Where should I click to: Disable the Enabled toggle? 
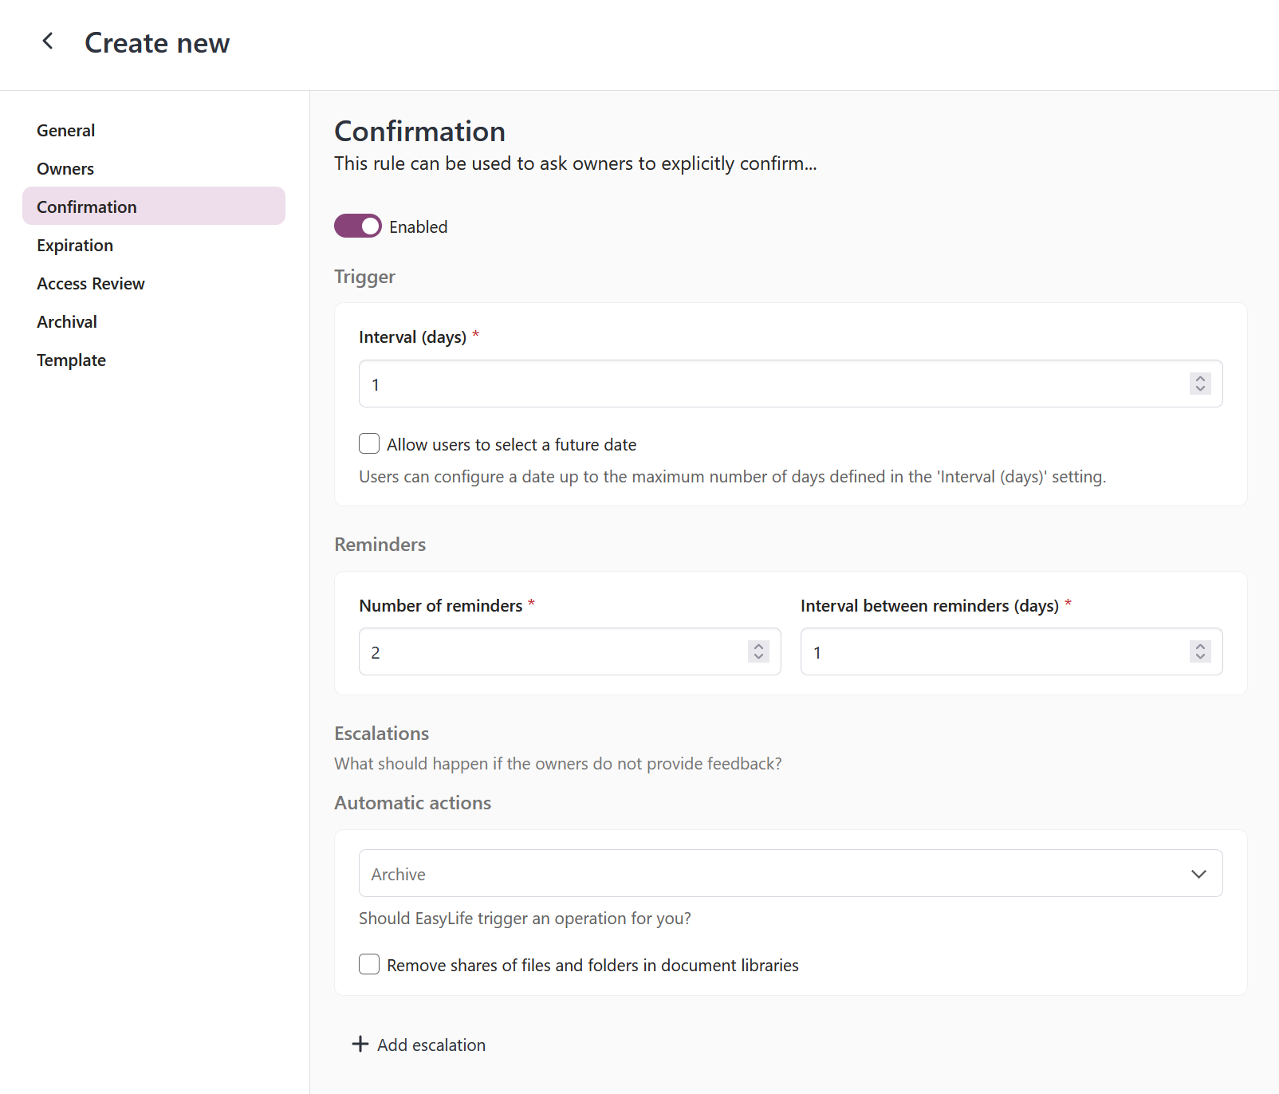(357, 226)
